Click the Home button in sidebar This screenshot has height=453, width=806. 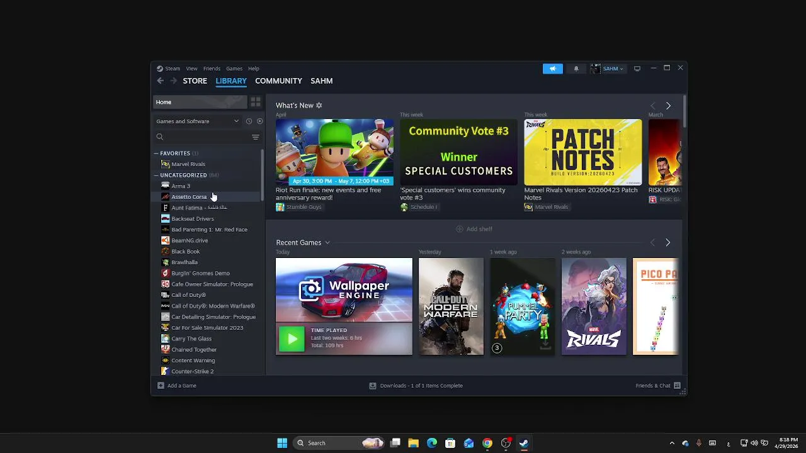200,102
